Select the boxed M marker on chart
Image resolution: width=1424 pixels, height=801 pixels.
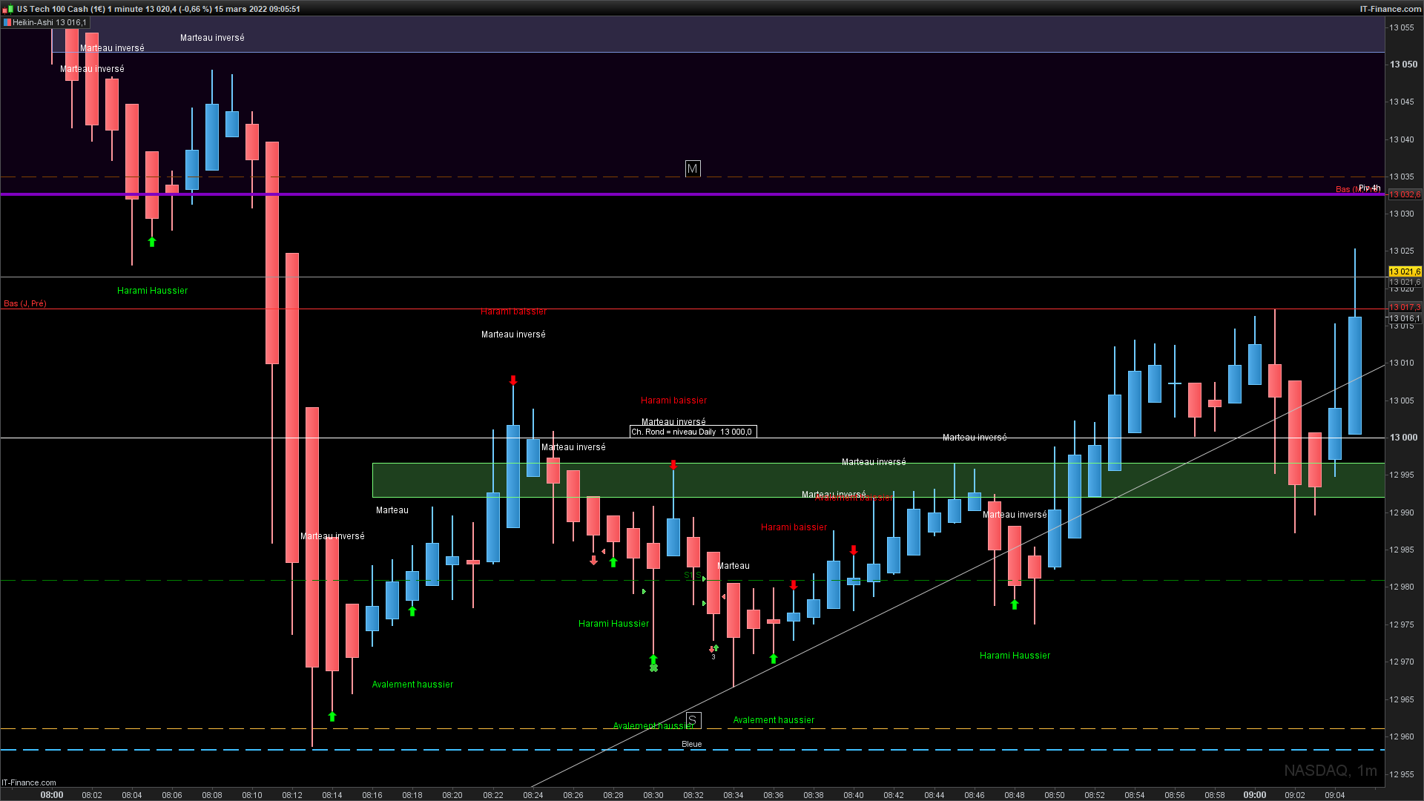point(692,169)
